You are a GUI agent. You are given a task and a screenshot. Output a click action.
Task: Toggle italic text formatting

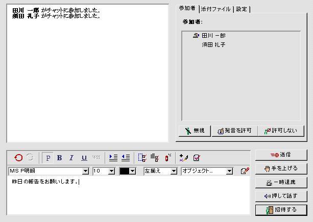pyautogui.click(x=71, y=158)
